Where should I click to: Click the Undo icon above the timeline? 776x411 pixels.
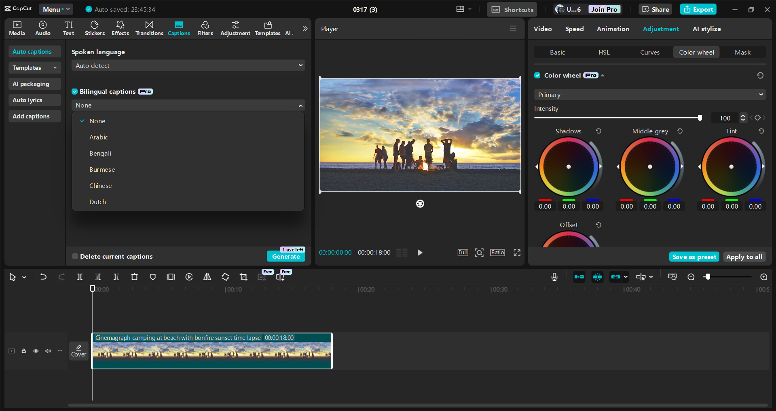[43, 277]
